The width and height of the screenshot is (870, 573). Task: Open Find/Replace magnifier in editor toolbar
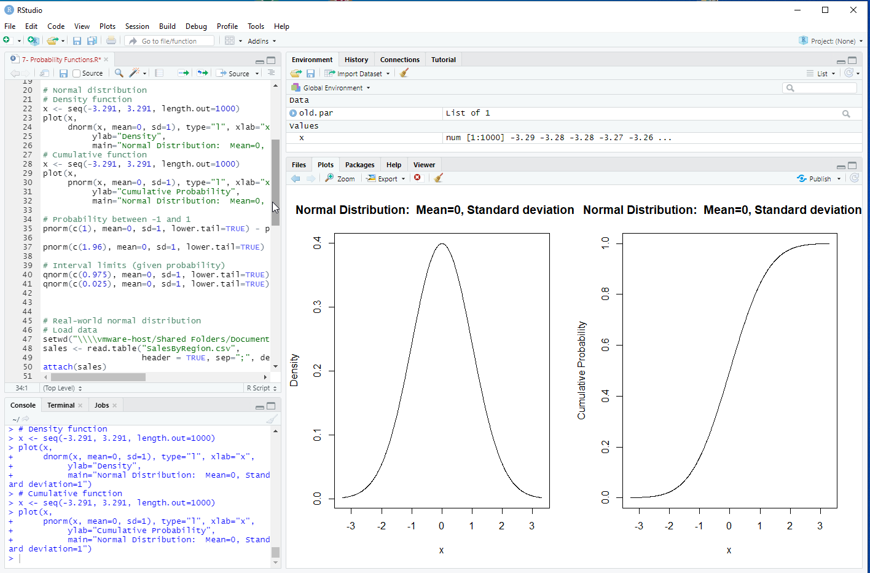coord(119,73)
